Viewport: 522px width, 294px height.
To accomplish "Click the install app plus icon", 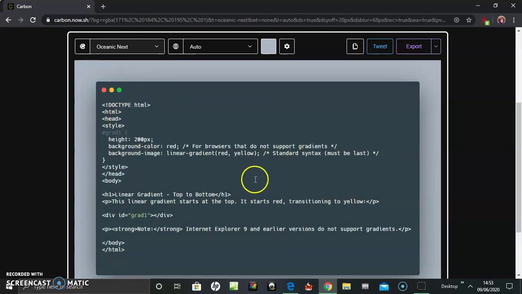I will click(x=457, y=20).
